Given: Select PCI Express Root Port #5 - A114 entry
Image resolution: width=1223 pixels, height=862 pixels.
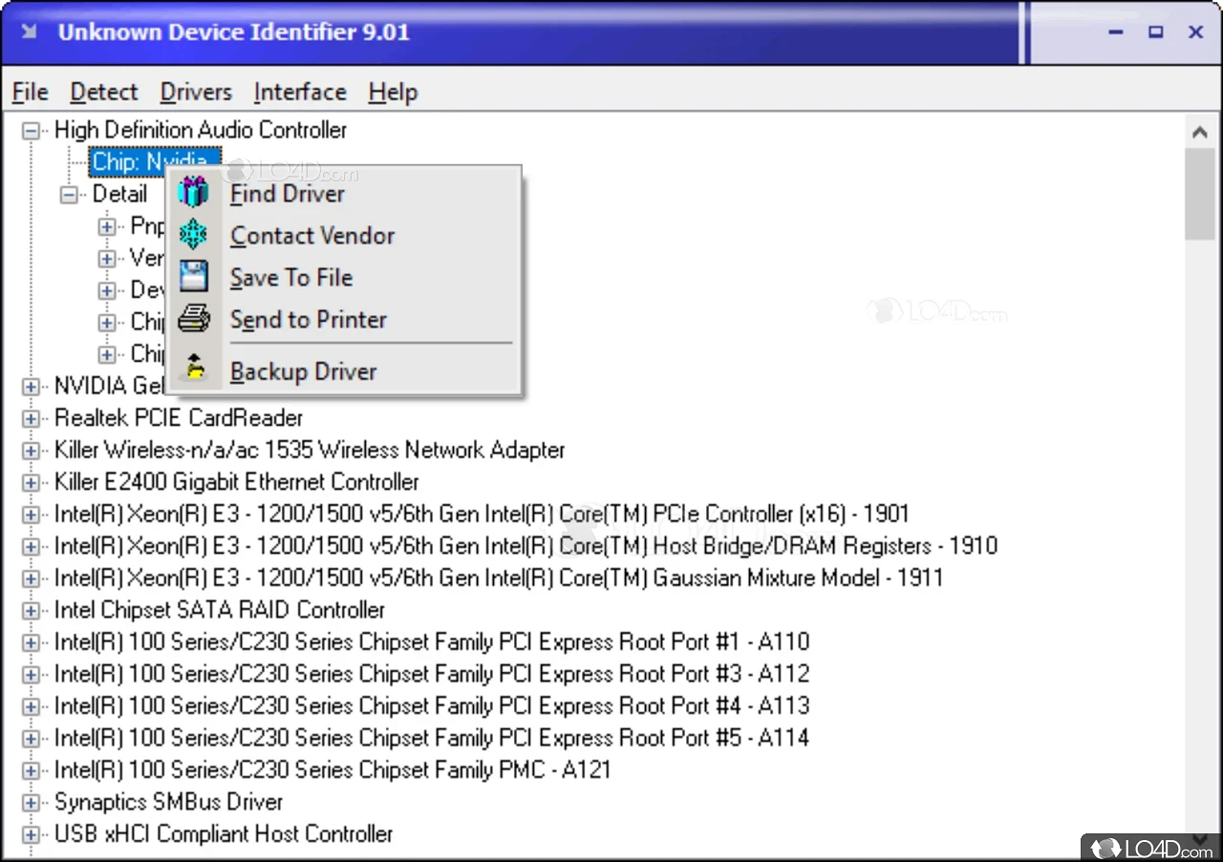Looking at the screenshot, I should tap(432, 738).
